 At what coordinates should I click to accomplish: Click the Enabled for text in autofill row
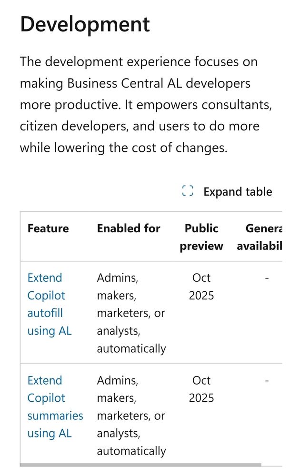131,313
